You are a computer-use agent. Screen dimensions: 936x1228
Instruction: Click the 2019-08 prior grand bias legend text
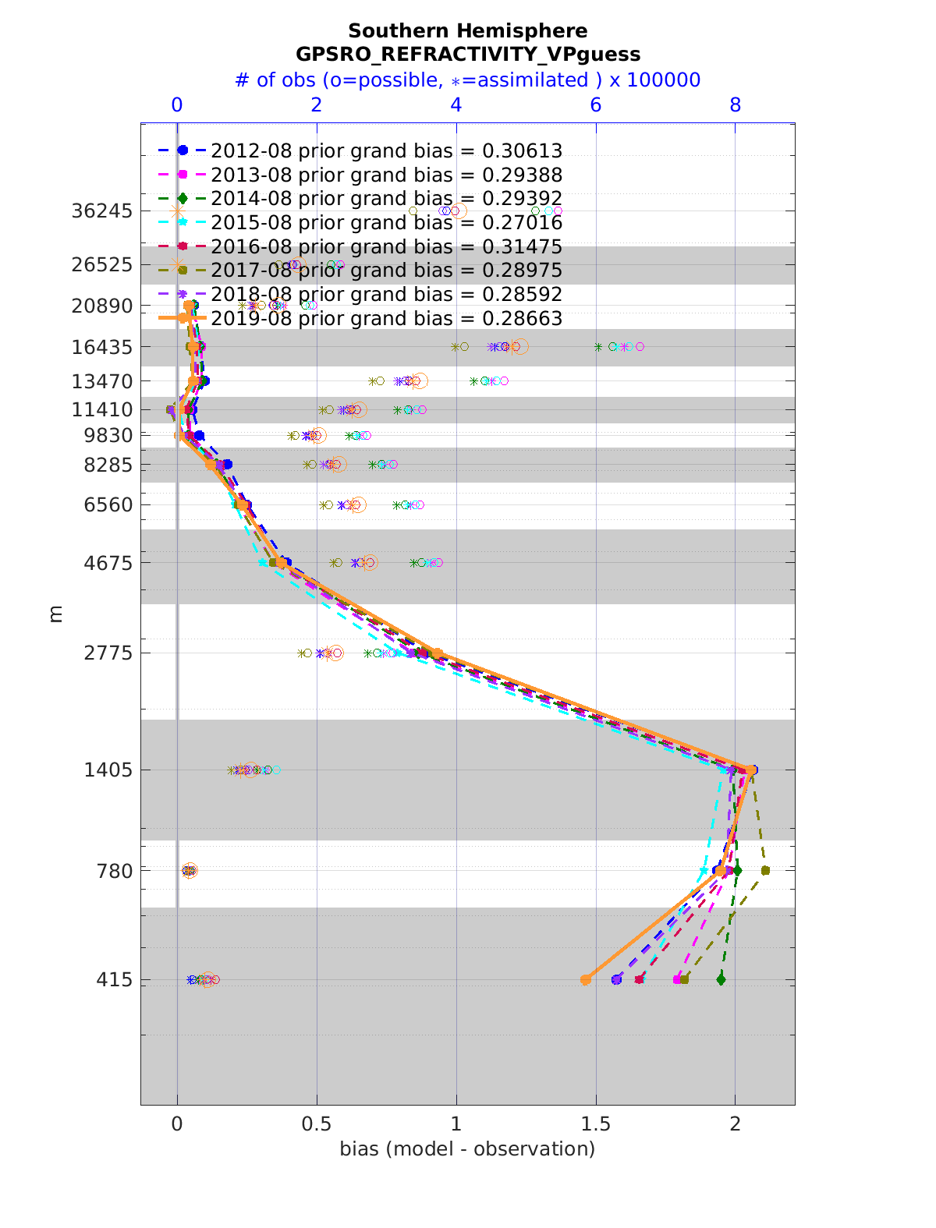386,319
